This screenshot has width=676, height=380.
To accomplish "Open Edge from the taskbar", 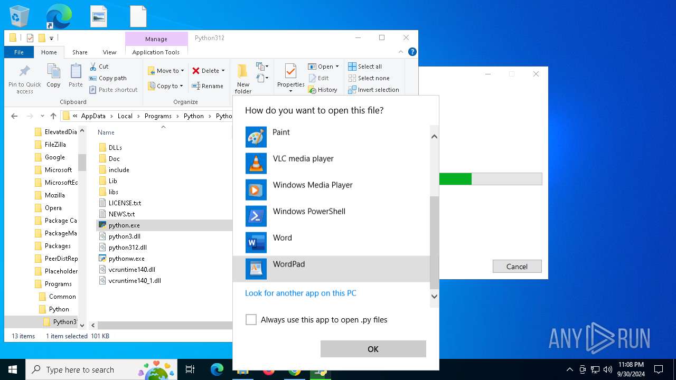I will pyautogui.click(x=217, y=369).
